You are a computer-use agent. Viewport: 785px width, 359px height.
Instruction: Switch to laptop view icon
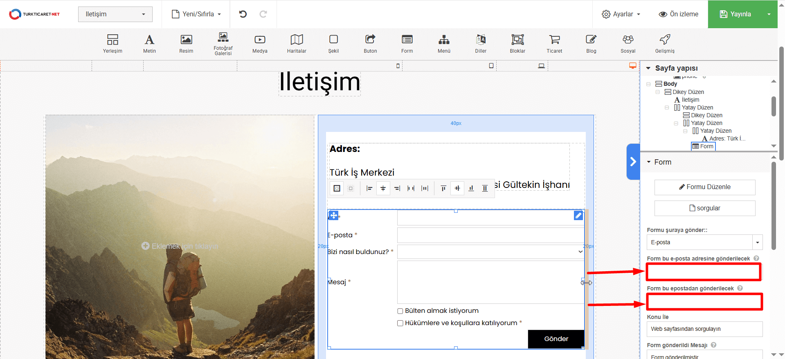pos(541,66)
